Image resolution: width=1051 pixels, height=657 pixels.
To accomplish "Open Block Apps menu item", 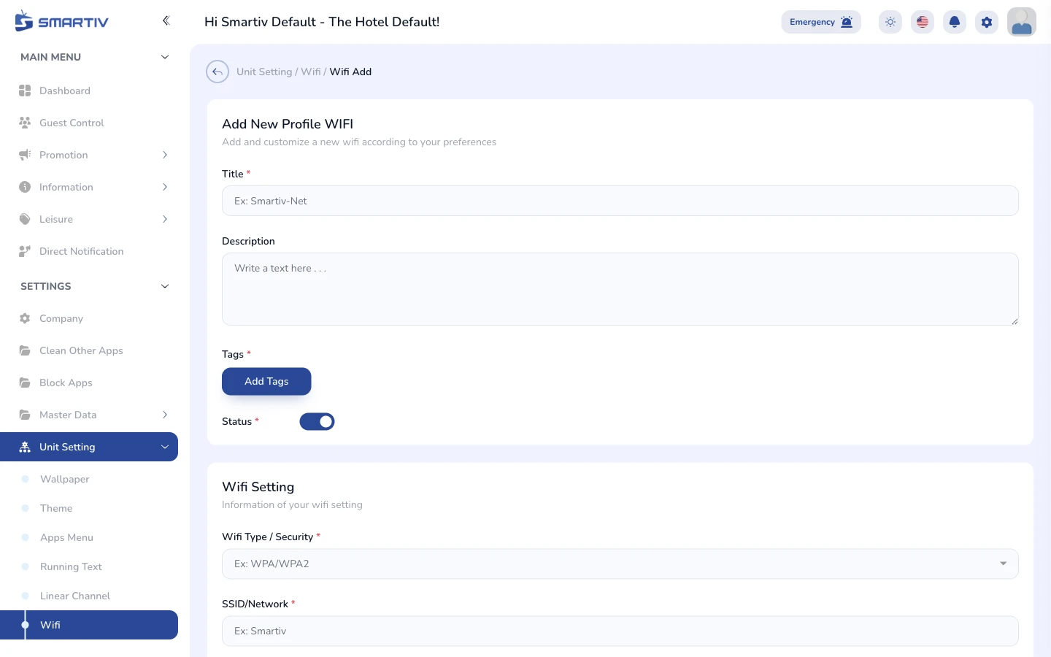I will pos(89,383).
